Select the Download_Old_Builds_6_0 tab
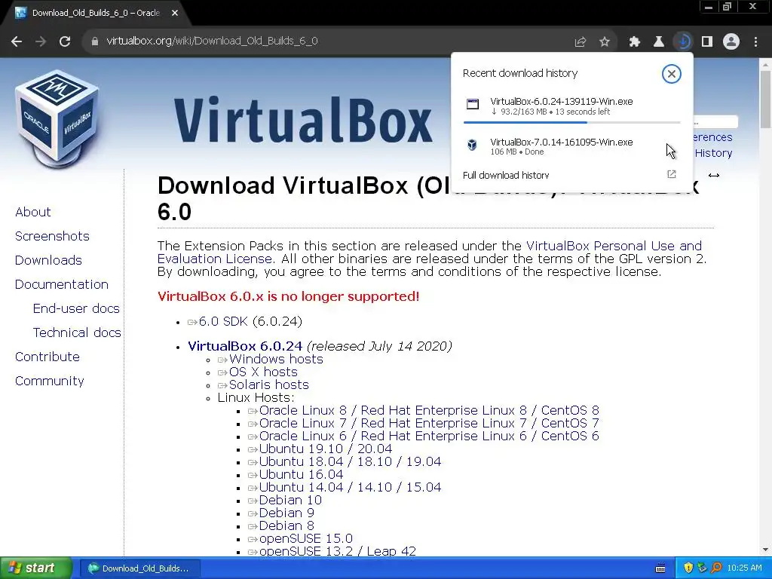Image resolution: width=772 pixels, height=579 pixels. (96, 13)
